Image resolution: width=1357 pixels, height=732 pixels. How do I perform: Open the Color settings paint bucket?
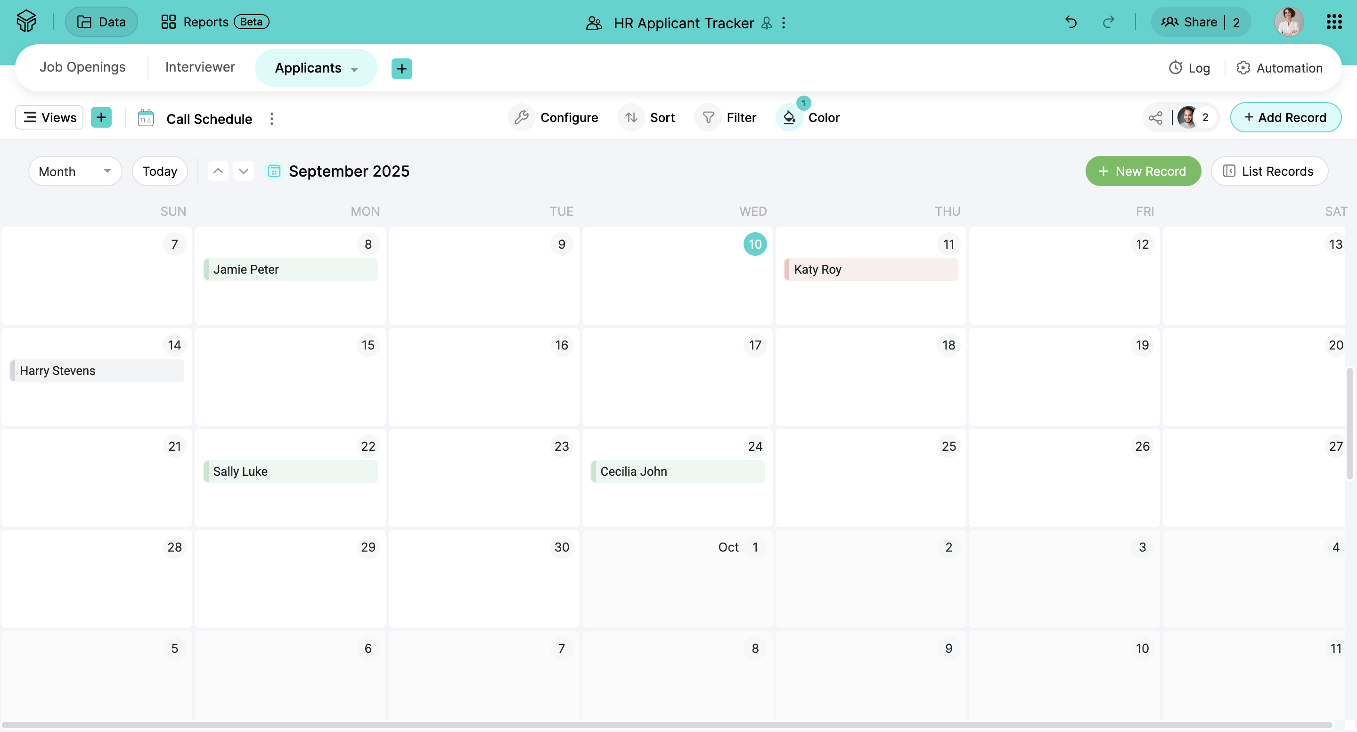789,117
